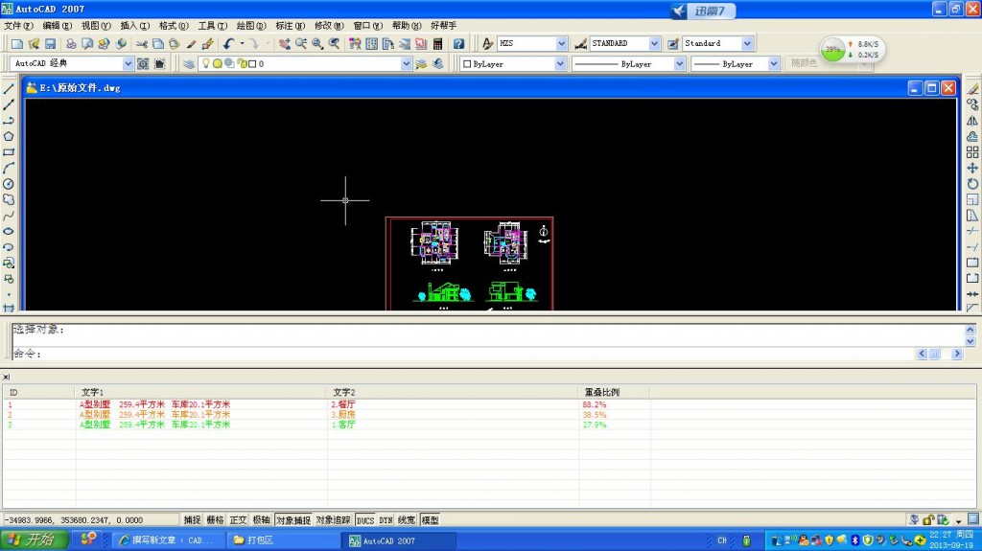The image size is (982, 551).
Task: Click the 开始 Start button
Action: click(34, 540)
